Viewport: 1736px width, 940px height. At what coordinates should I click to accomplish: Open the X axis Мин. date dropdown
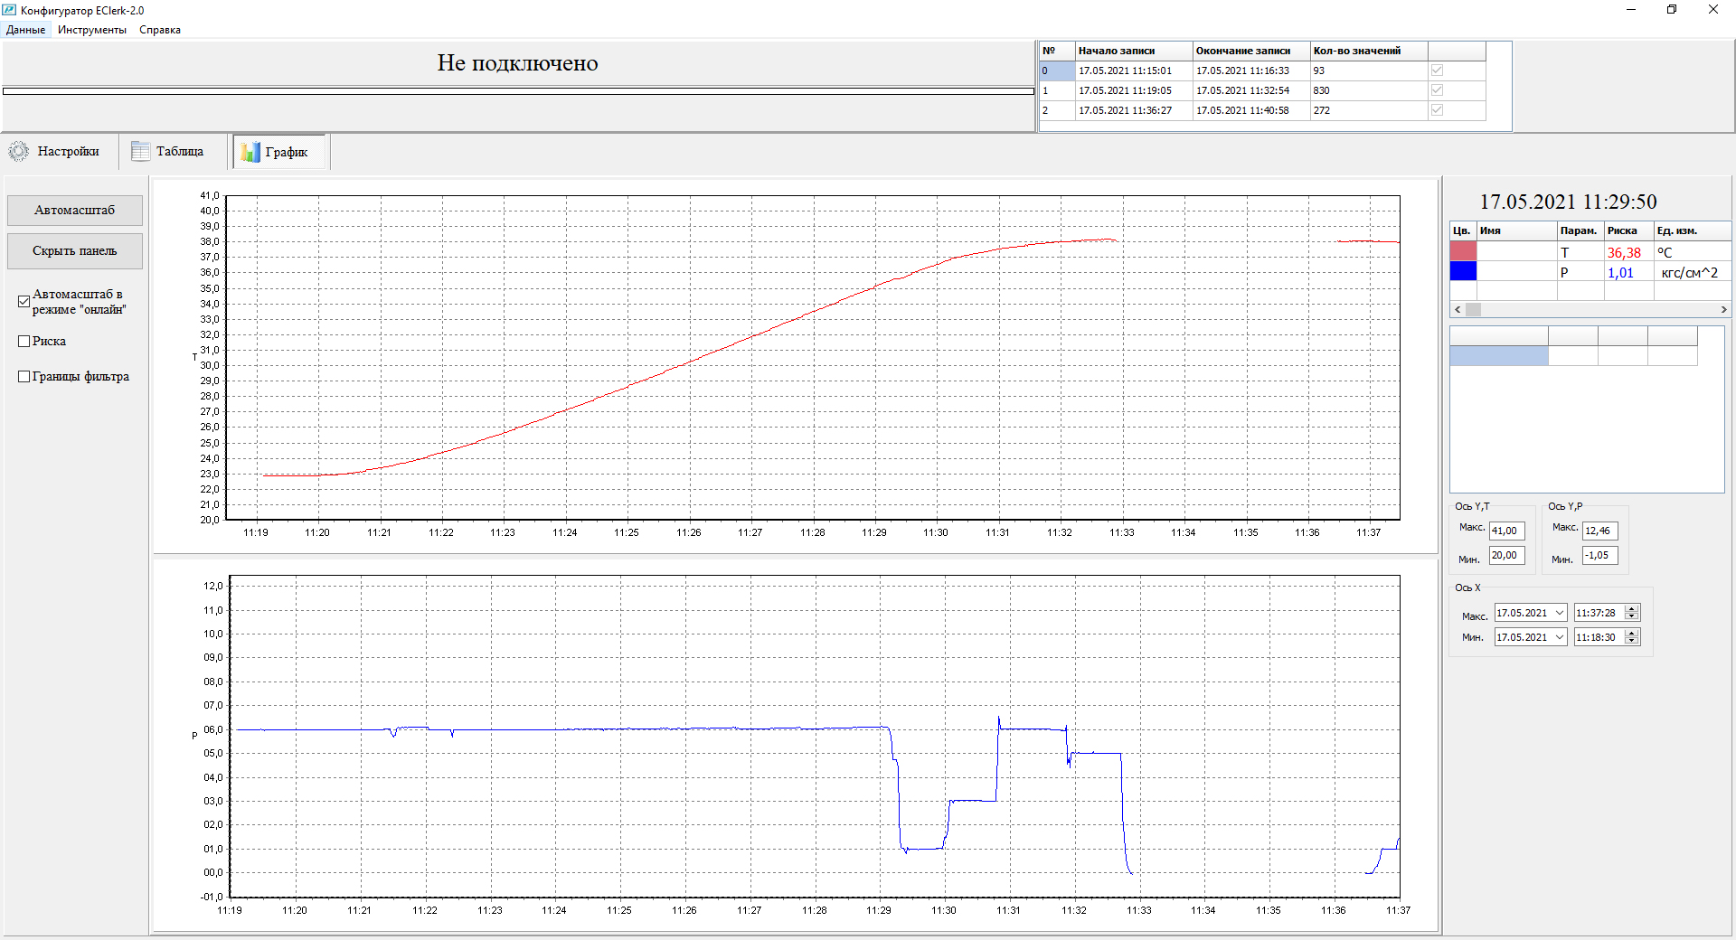[x=1559, y=637]
